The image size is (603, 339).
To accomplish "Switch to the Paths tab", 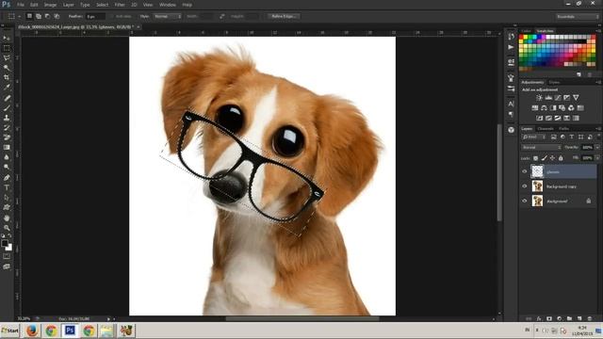I will [x=563, y=129].
